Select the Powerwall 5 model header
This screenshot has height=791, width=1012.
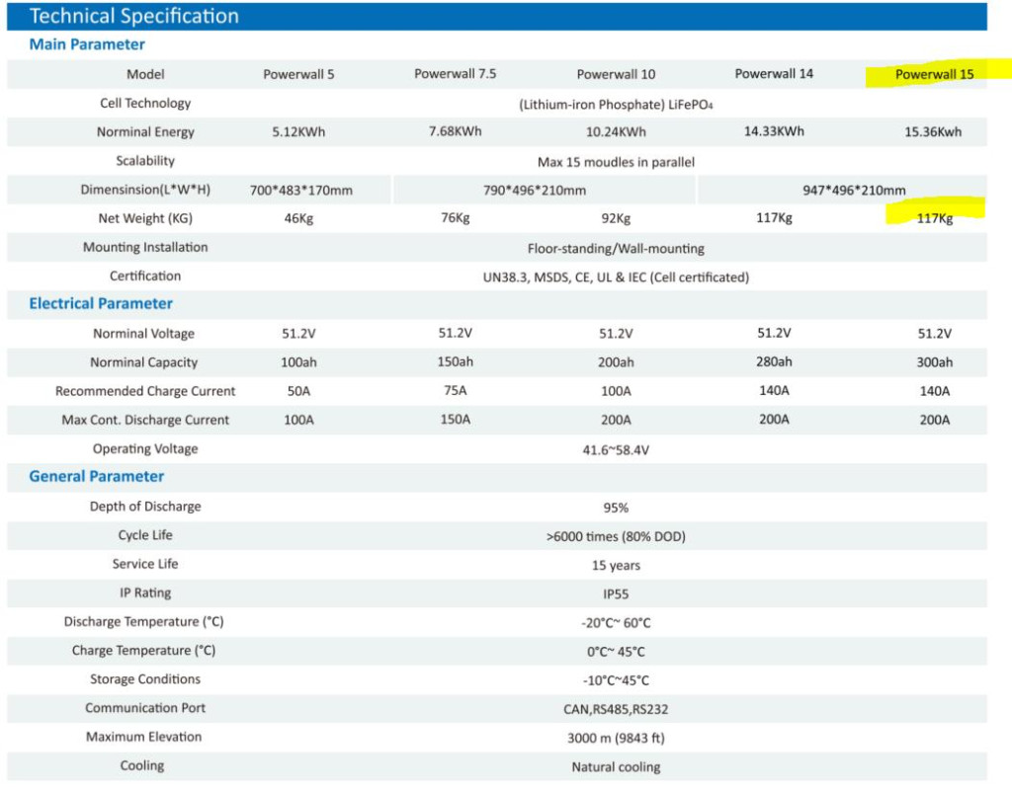pos(298,74)
